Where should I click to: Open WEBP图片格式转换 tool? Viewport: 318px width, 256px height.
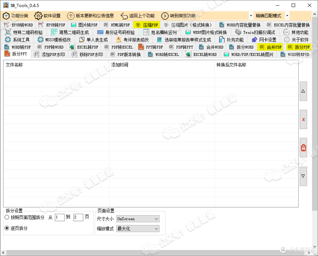pyautogui.click(x=206, y=32)
